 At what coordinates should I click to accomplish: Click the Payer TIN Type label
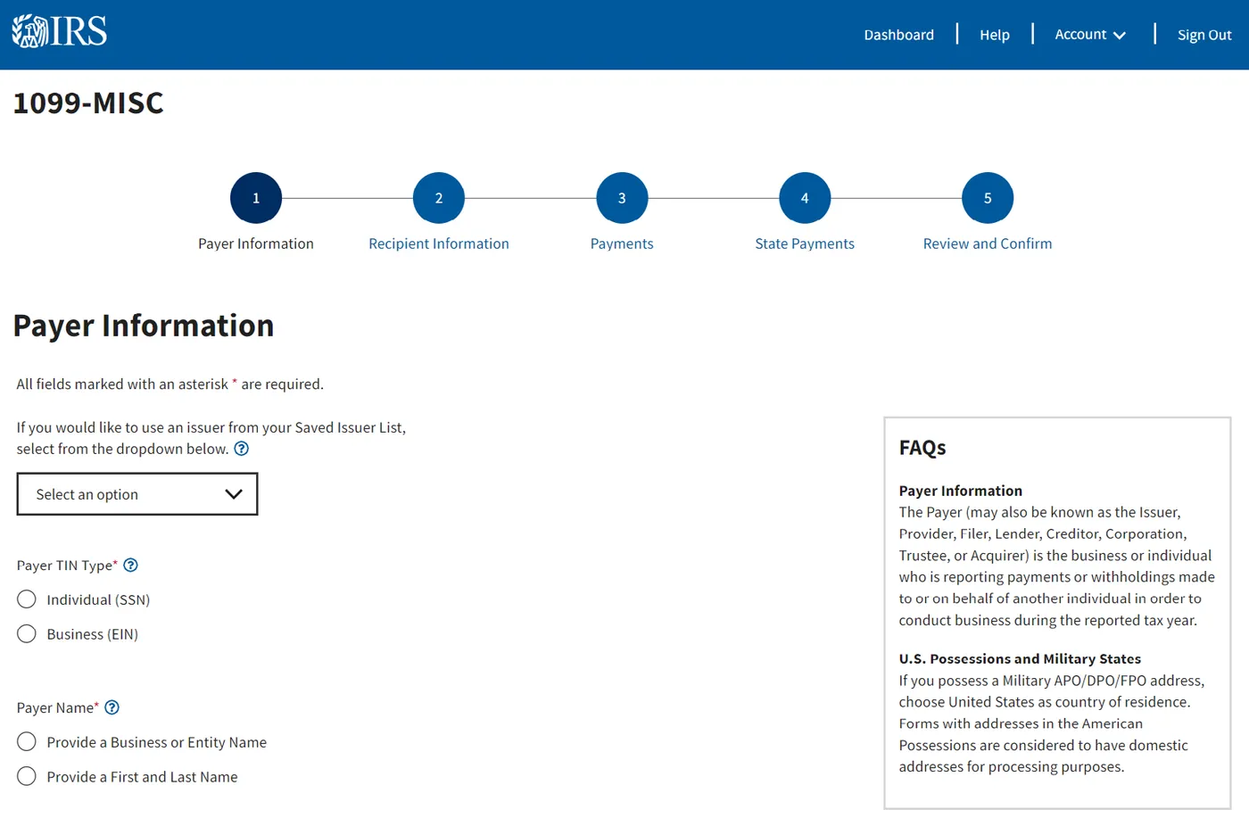point(67,566)
